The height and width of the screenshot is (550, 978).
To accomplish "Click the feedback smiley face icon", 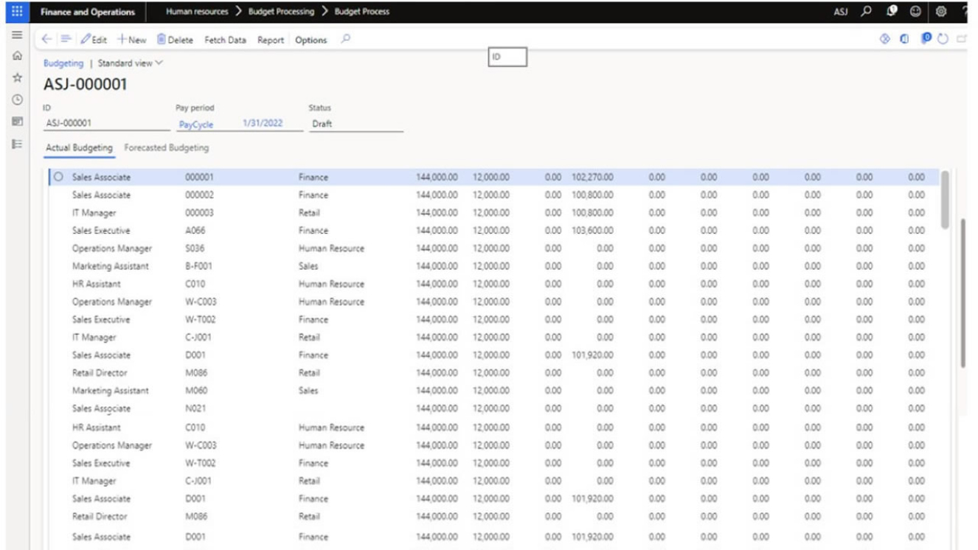I will 915,12.
